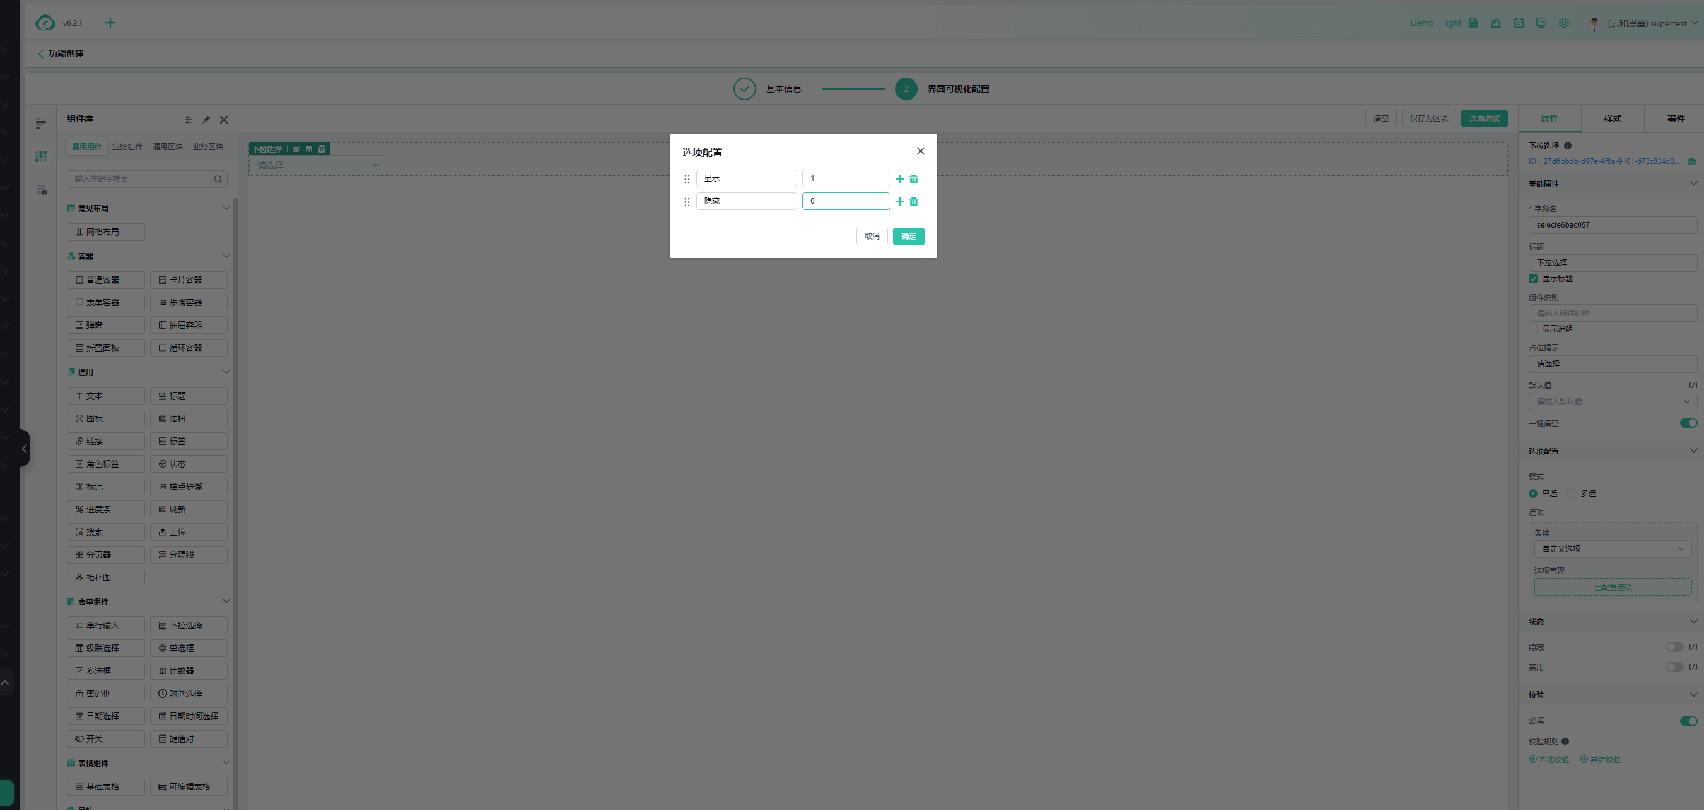Expand the 默认值 dropdown
The width and height of the screenshot is (1704, 810).
1612,401
